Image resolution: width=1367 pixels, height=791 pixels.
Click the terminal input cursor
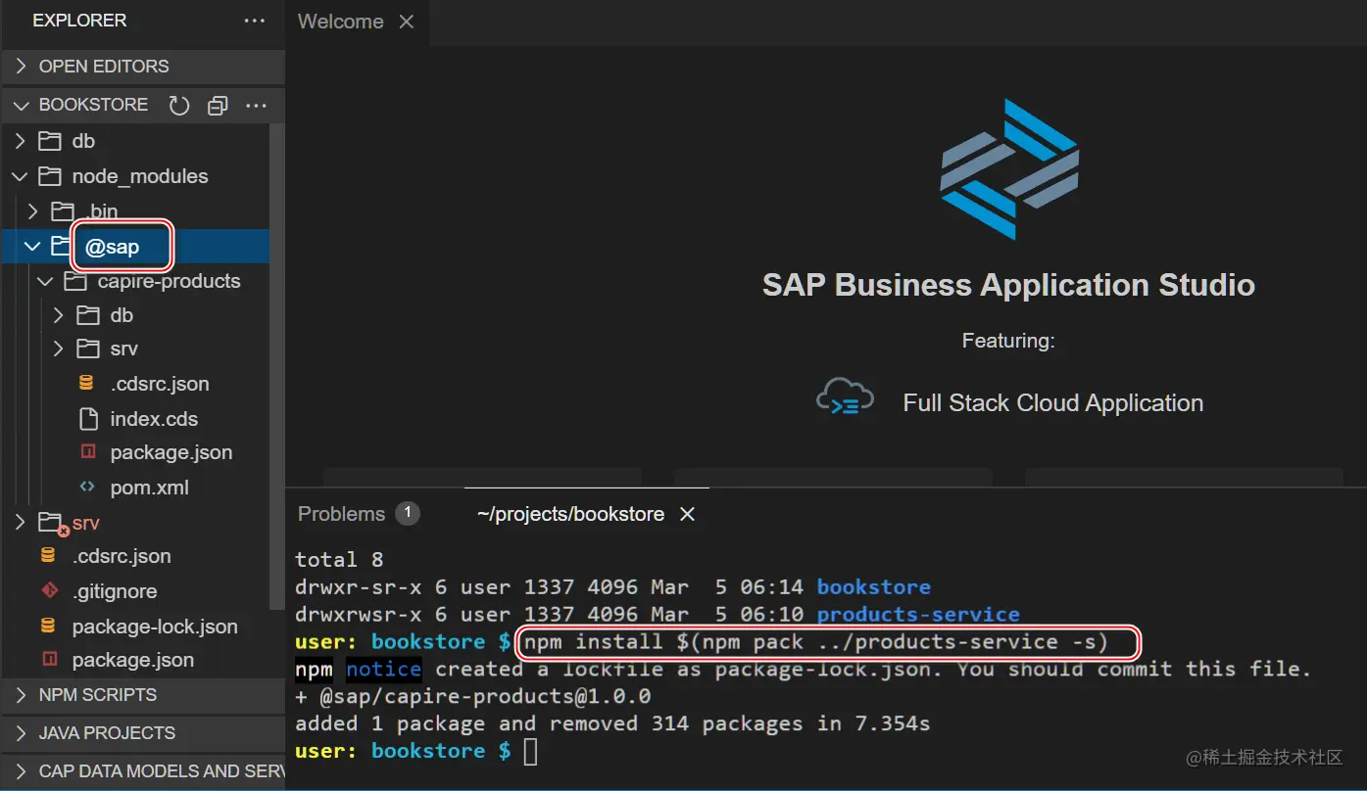point(530,752)
